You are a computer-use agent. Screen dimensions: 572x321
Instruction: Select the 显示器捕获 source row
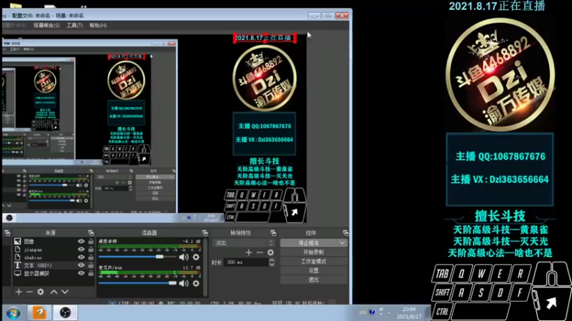53,273
